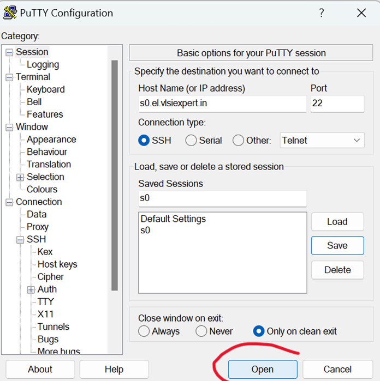Open the Data category
Screen dimensions: 380x381
pos(37,214)
